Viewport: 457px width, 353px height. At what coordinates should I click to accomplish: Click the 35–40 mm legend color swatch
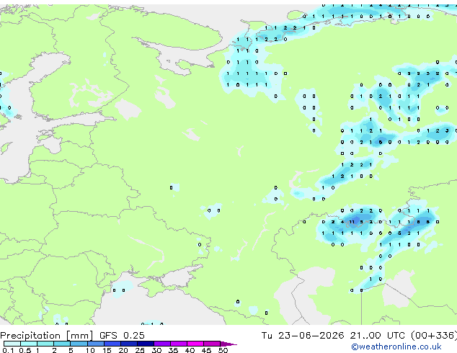(x=178, y=344)
